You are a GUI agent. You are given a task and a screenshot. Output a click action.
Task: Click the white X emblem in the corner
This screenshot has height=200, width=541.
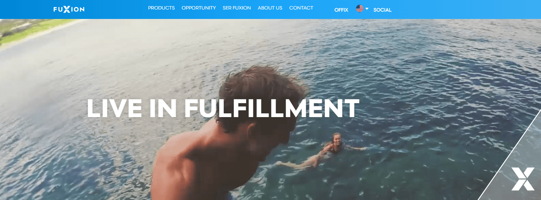point(523,179)
